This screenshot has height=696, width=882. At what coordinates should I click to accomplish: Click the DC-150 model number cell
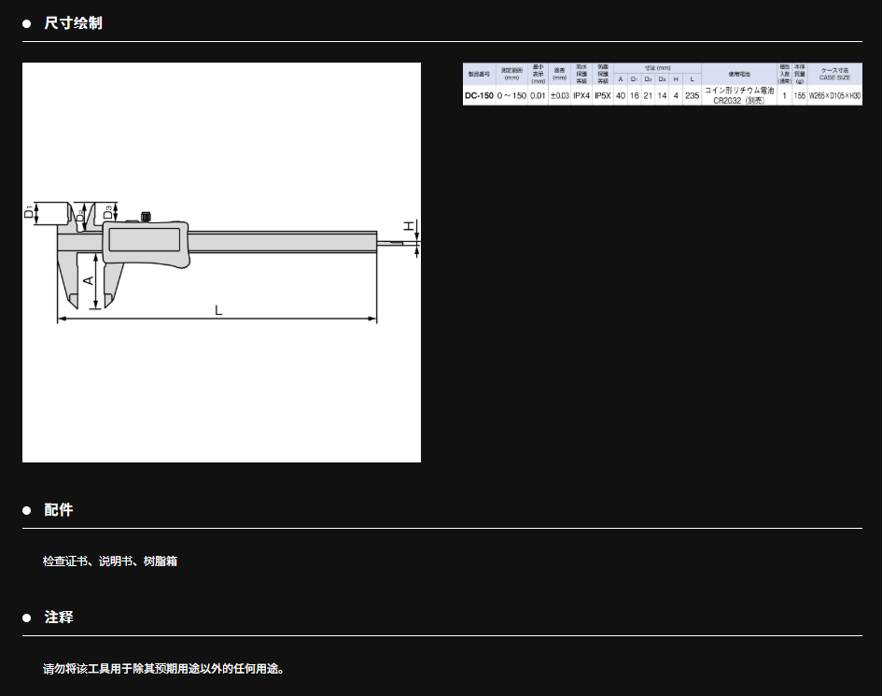click(479, 95)
